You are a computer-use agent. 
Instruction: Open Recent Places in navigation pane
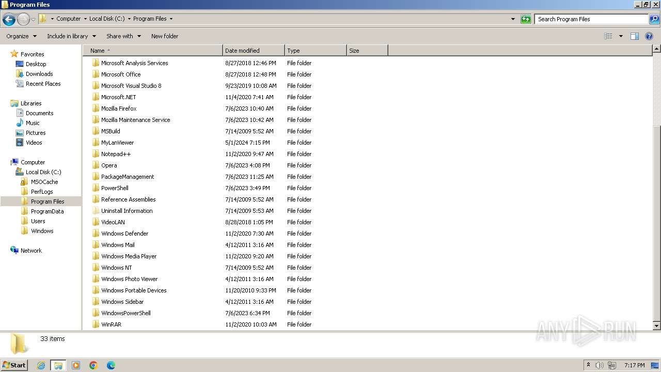pos(43,84)
